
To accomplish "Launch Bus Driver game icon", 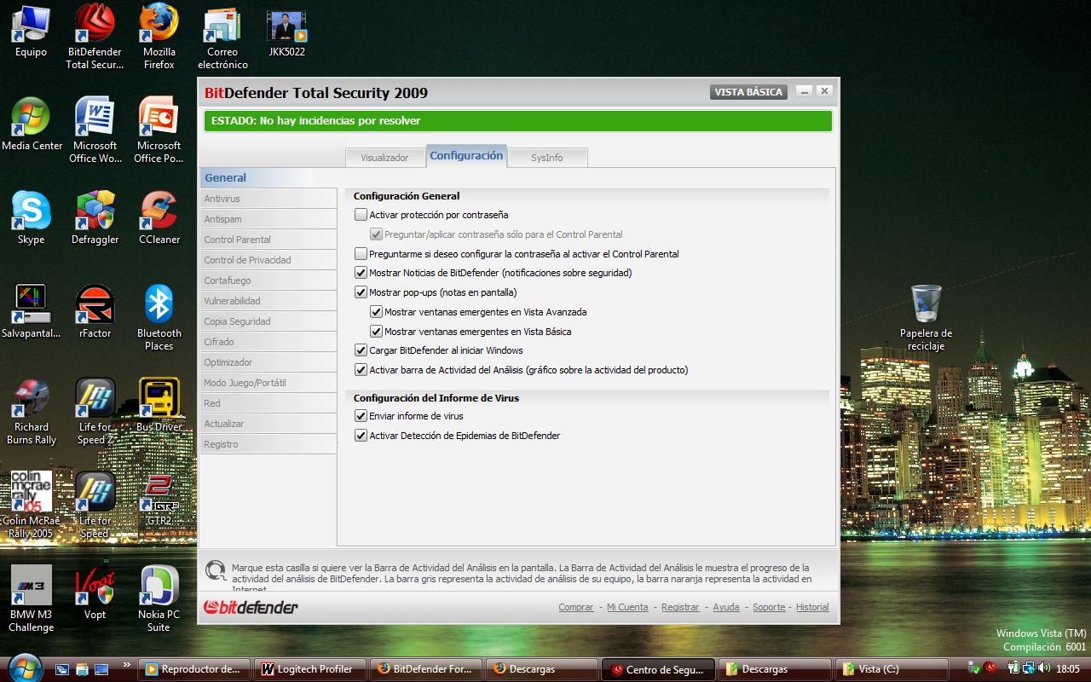I will click(x=159, y=406).
